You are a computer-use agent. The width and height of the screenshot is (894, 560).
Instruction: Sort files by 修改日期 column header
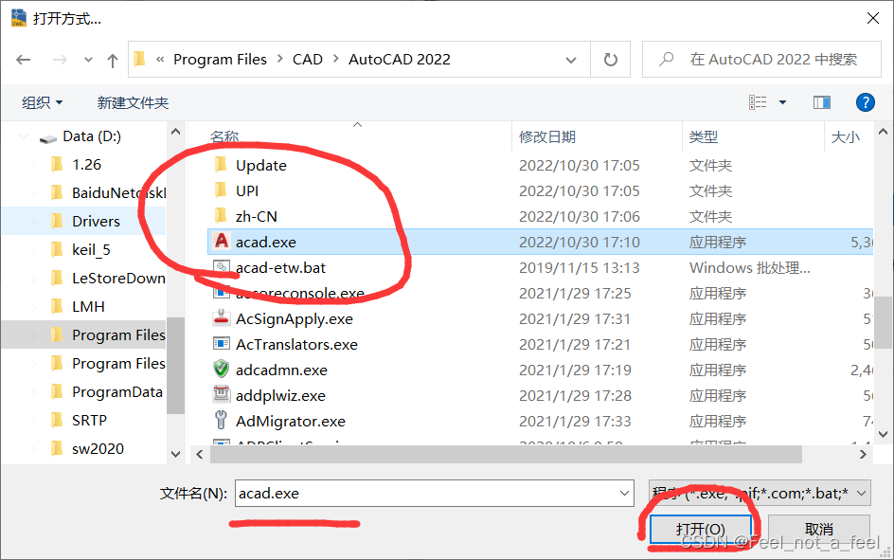point(547,136)
